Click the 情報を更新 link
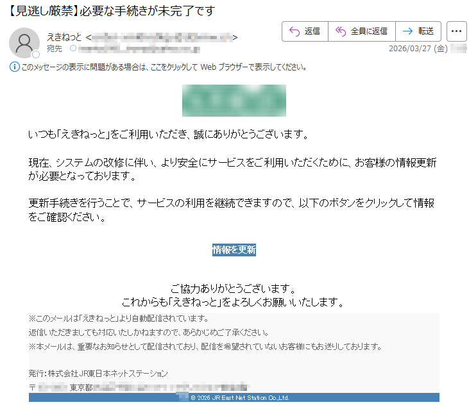Image resolution: width=469 pixels, height=407 pixels. point(234,250)
